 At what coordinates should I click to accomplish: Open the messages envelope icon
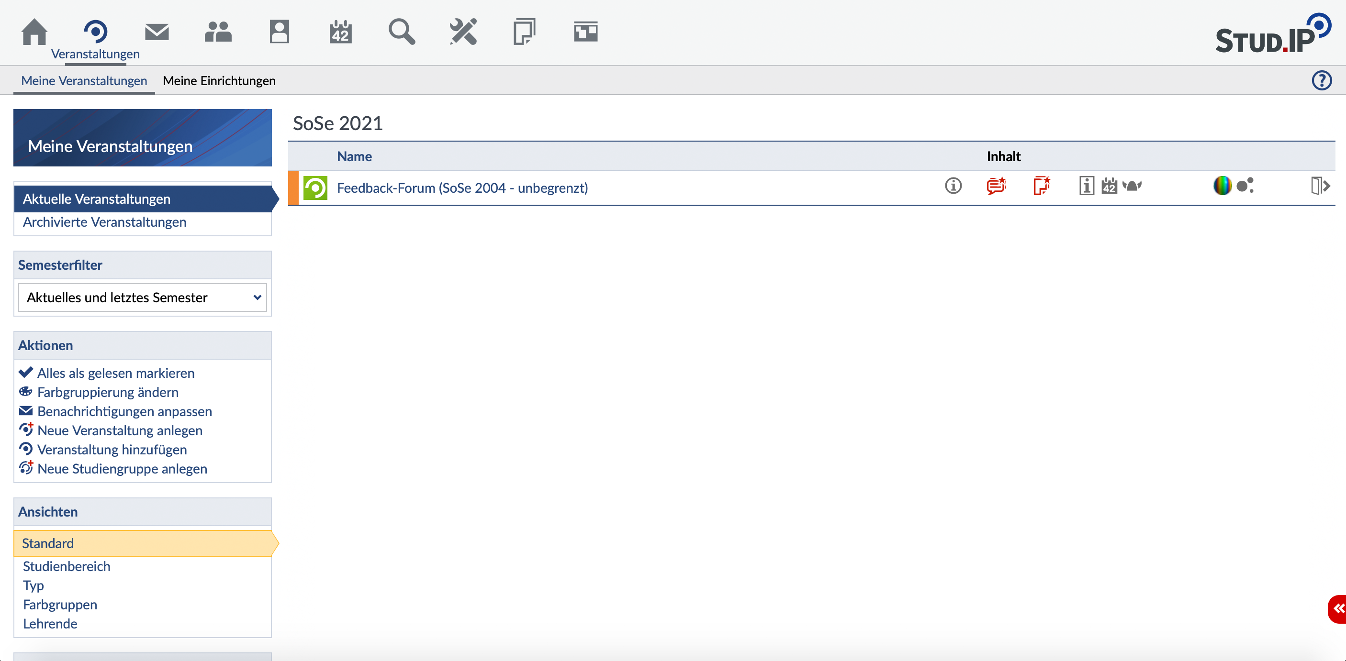click(x=157, y=33)
